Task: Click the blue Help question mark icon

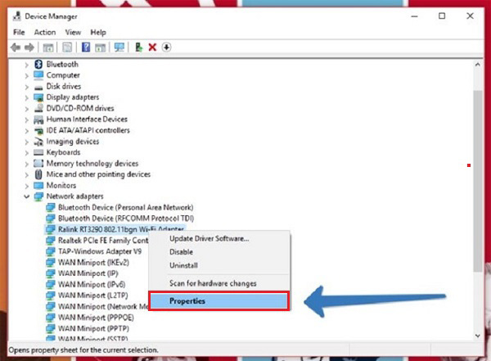Action: point(85,47)
